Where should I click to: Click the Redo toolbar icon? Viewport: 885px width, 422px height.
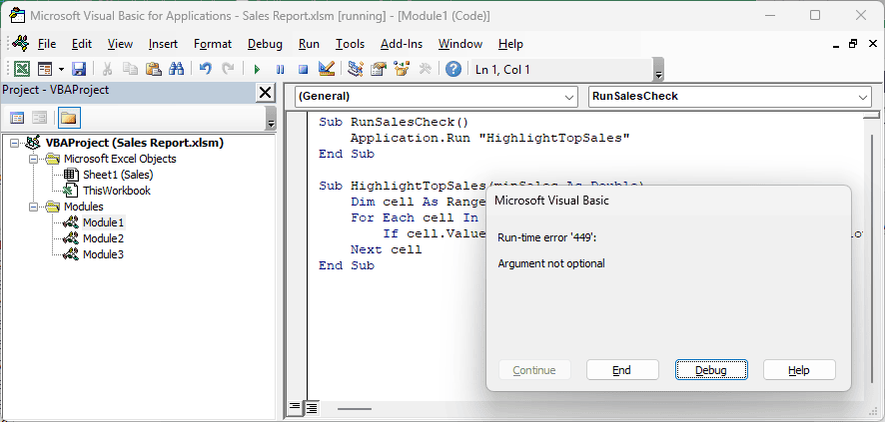point(228,69)
